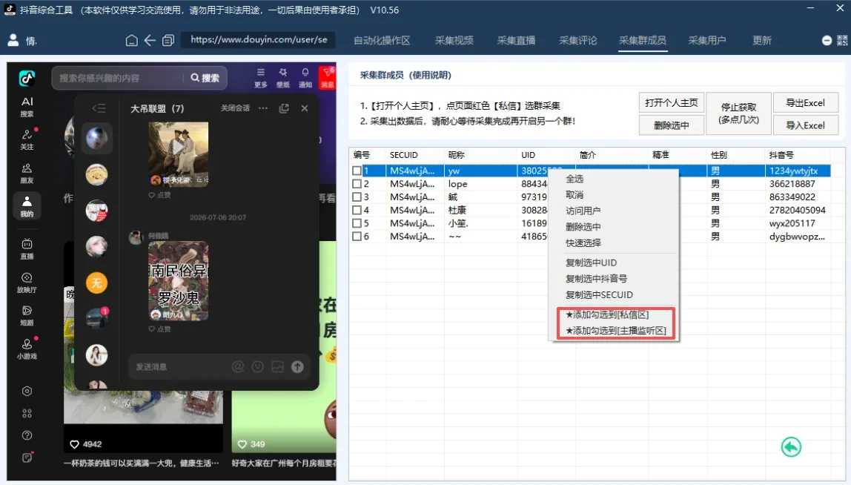Open the emoji picker in message box
Screen dimensions: 851x485
click(x=258, y=366)
